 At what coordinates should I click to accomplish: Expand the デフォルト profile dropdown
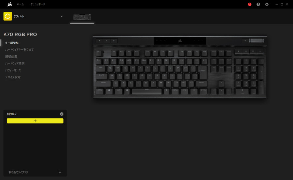pos(62,16)
